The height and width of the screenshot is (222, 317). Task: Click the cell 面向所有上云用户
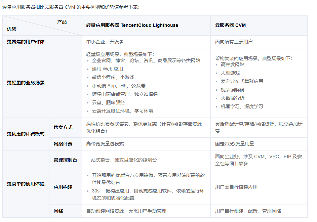[x=234, y=42]
